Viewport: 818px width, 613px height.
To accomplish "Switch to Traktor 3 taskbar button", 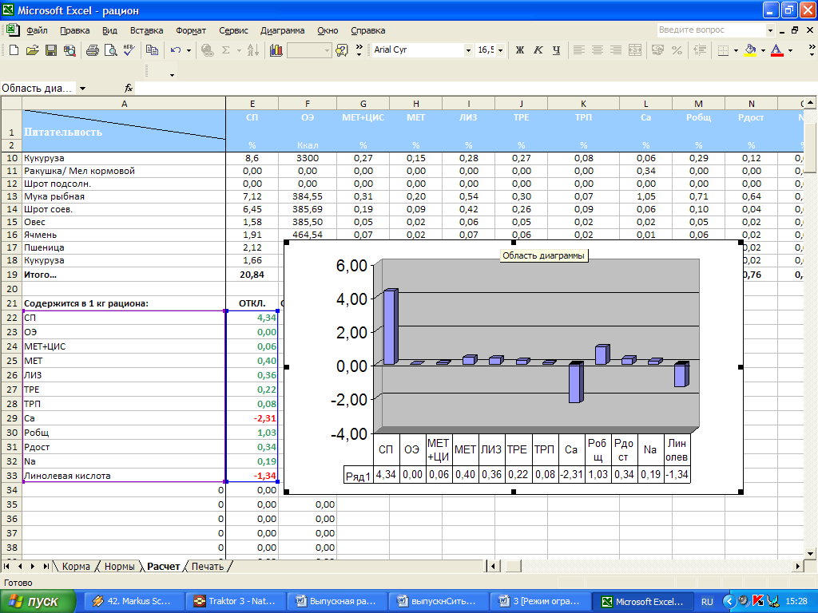I will 236,601.
